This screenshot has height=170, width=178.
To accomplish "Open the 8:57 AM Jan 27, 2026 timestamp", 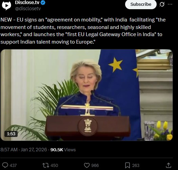I will click(24, 150).
